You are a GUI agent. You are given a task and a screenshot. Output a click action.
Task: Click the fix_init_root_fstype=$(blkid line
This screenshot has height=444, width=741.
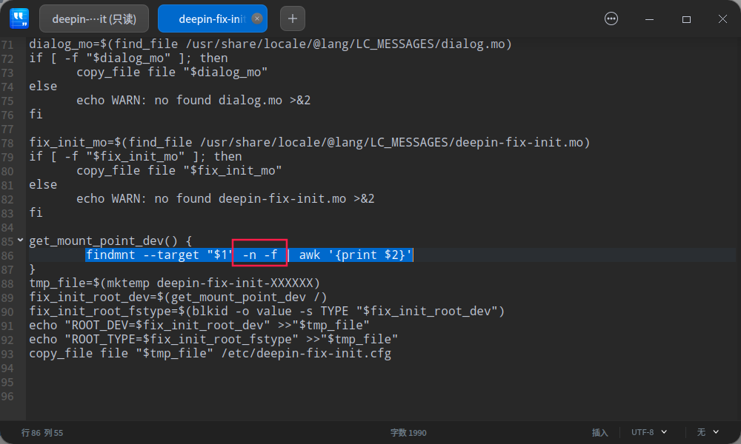tap(267, 312)
